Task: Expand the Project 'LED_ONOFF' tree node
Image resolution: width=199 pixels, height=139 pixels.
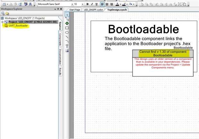Action: [3, 22]
